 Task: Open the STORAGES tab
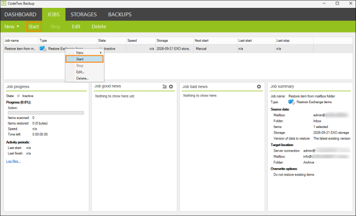[x=84, y=15]
